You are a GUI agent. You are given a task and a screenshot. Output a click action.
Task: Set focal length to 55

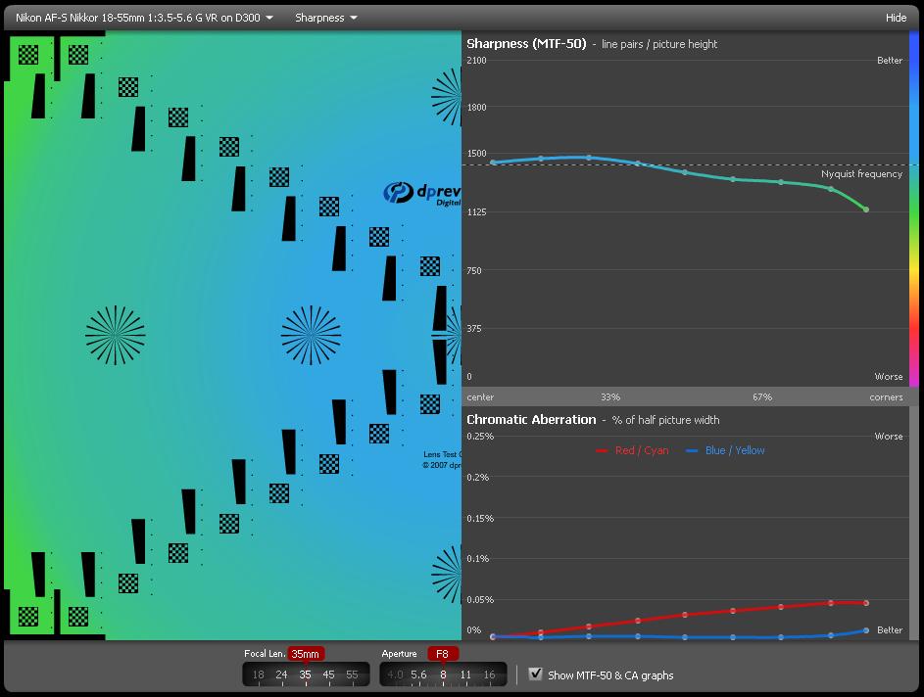point(352,674)
